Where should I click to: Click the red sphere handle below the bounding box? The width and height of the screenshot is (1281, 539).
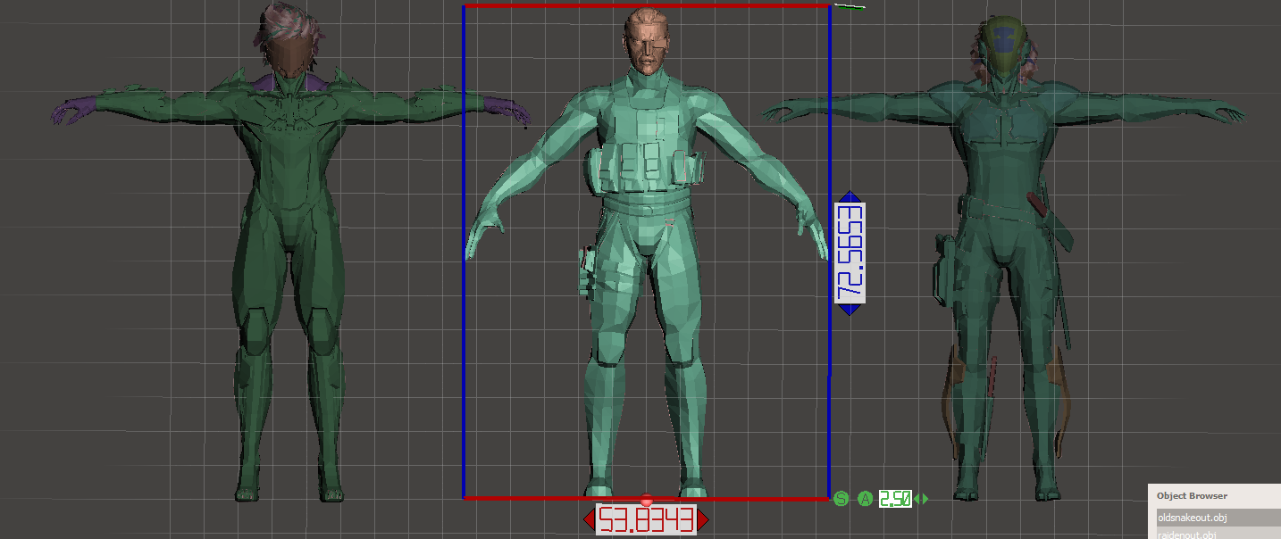click(x=646, y=501)
